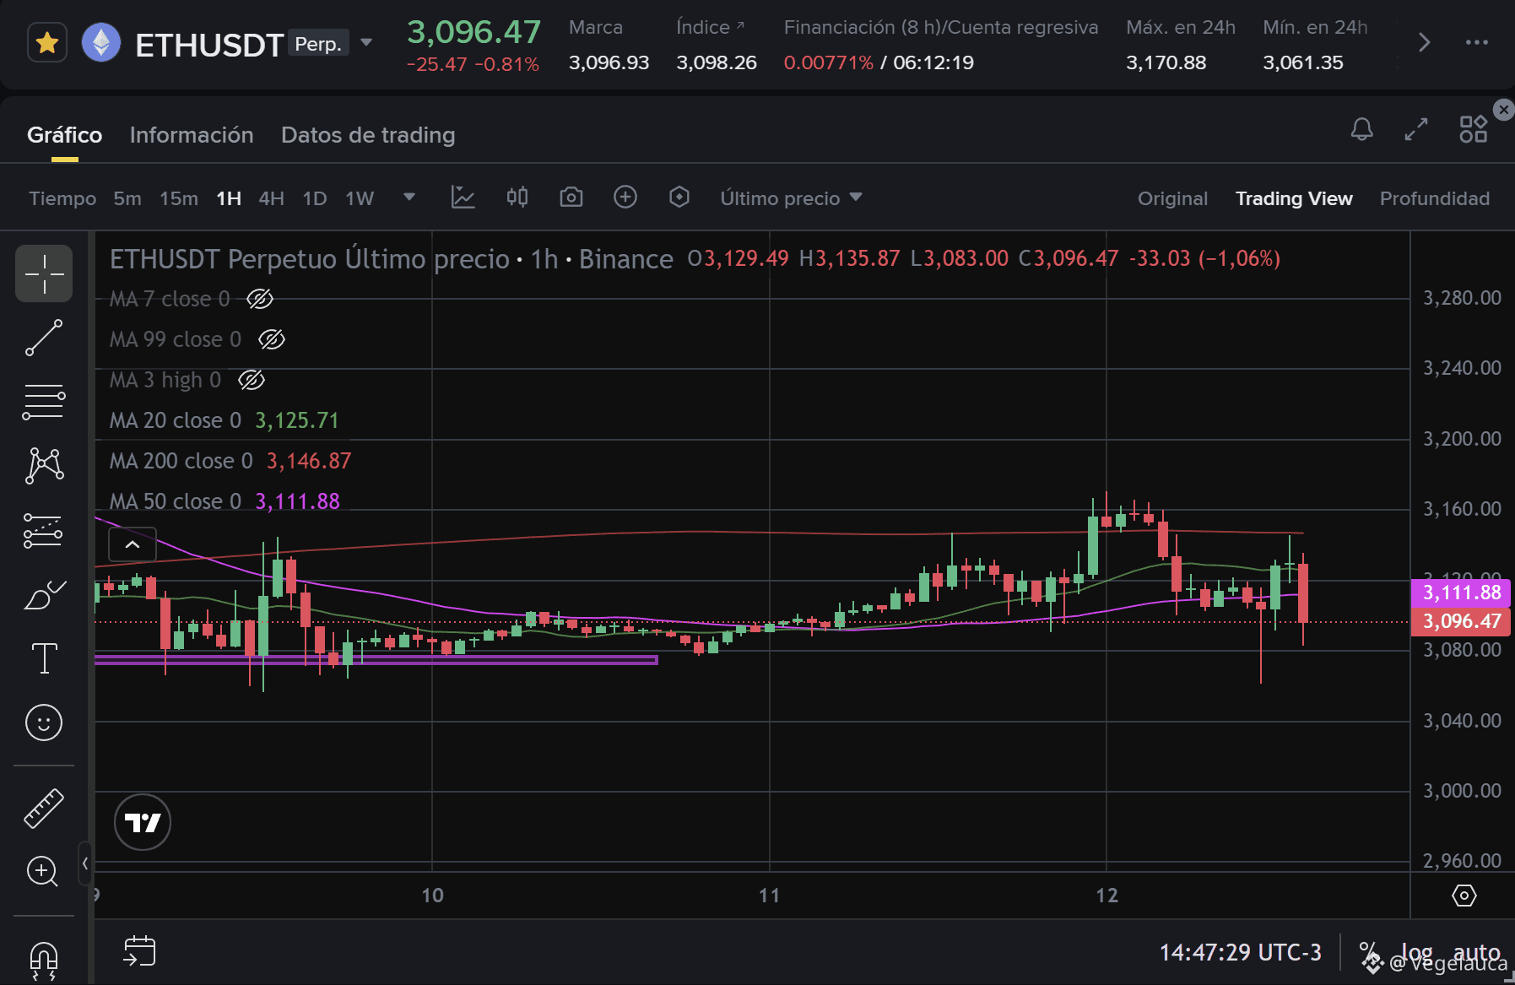Select the trend line drawing tool
The image size is (1515, 985).
point(44,338)
